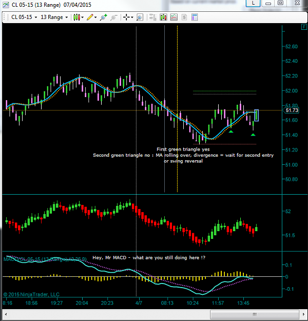
Task: Select the pencil drawing tools icon
Action: [90, 17]
